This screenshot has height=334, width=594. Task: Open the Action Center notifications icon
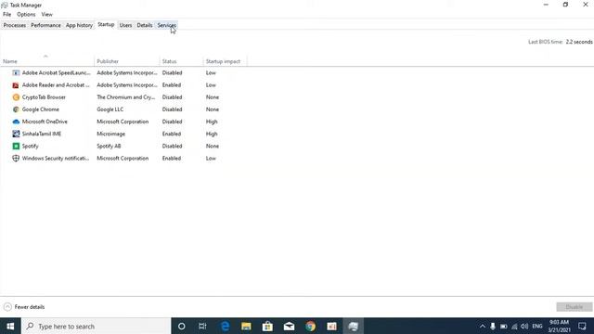[582, 326]
